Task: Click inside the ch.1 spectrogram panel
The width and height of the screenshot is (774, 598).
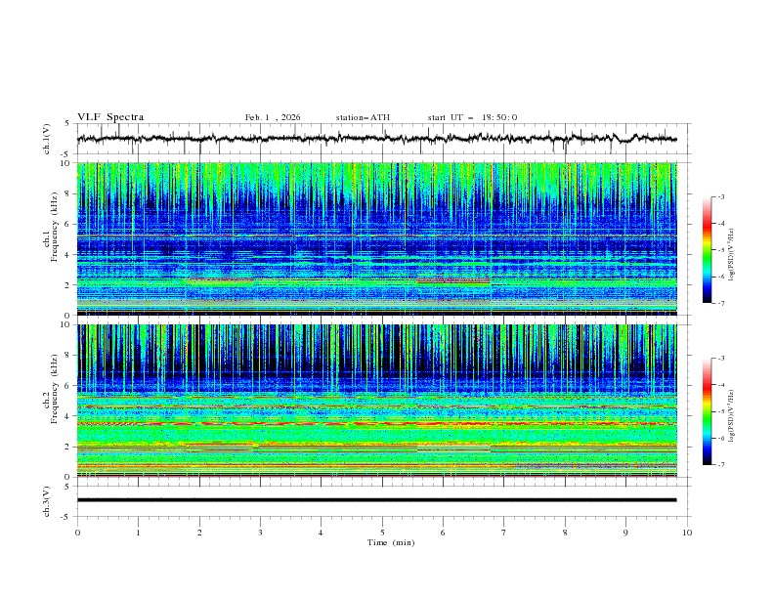Action: coord(376,238)
